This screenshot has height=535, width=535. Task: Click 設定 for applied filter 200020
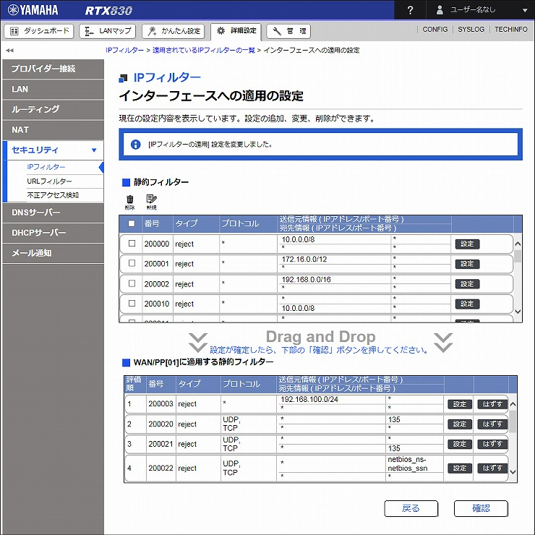(x=460, y=424)
